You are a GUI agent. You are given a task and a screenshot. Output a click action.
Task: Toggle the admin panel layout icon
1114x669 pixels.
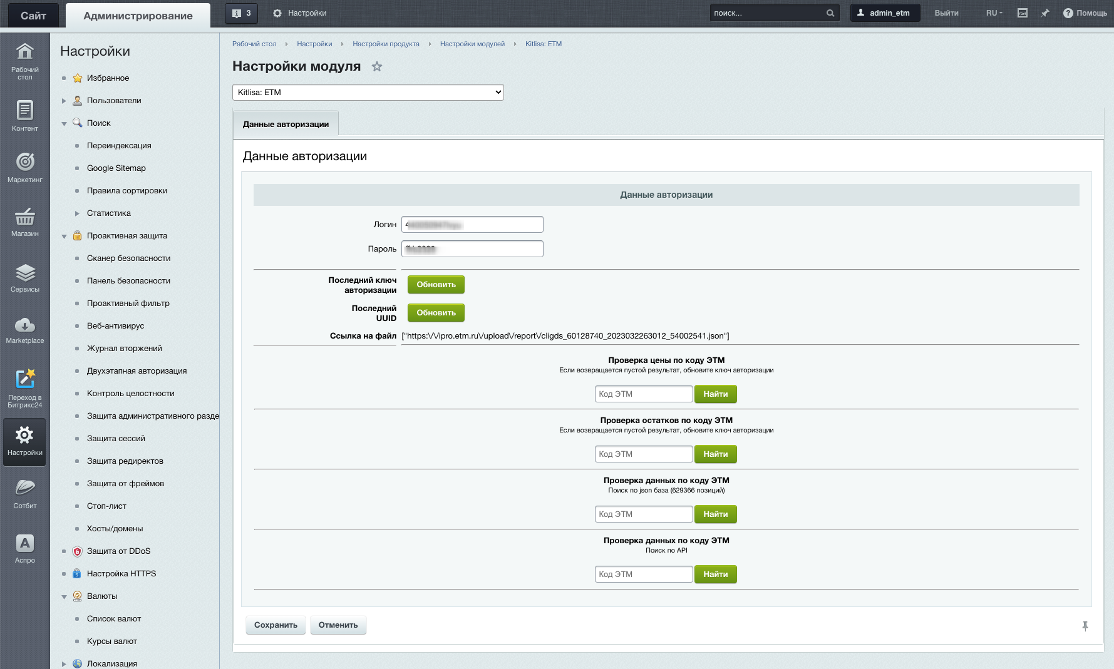tap(1023, 13)
